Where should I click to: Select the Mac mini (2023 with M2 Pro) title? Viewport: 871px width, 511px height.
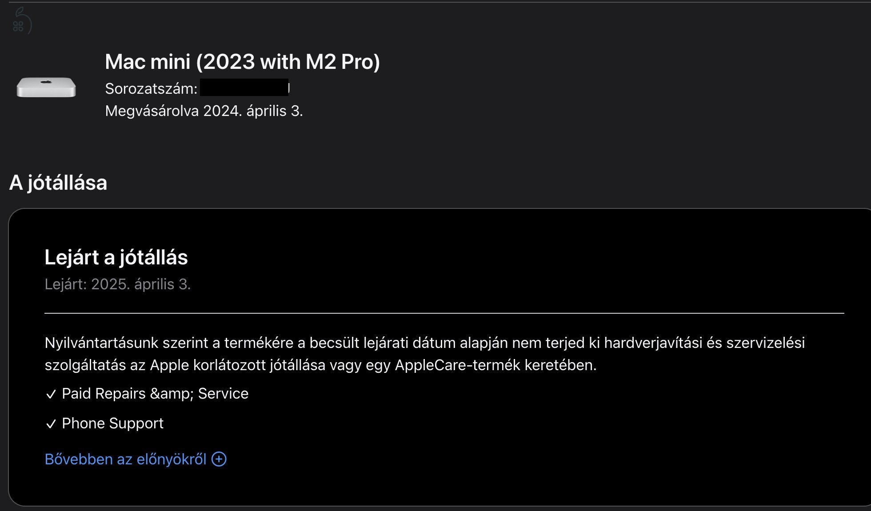coord(243,62)
